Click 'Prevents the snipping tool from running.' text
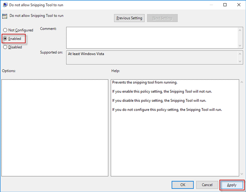Image resolution: width=246 pixels, height=192 pixels. pos(145,82)
